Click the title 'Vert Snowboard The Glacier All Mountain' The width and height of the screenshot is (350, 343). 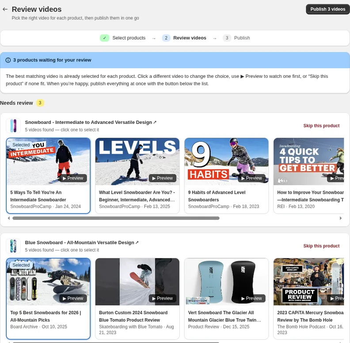pyautogui.click(x=224, y=316)
